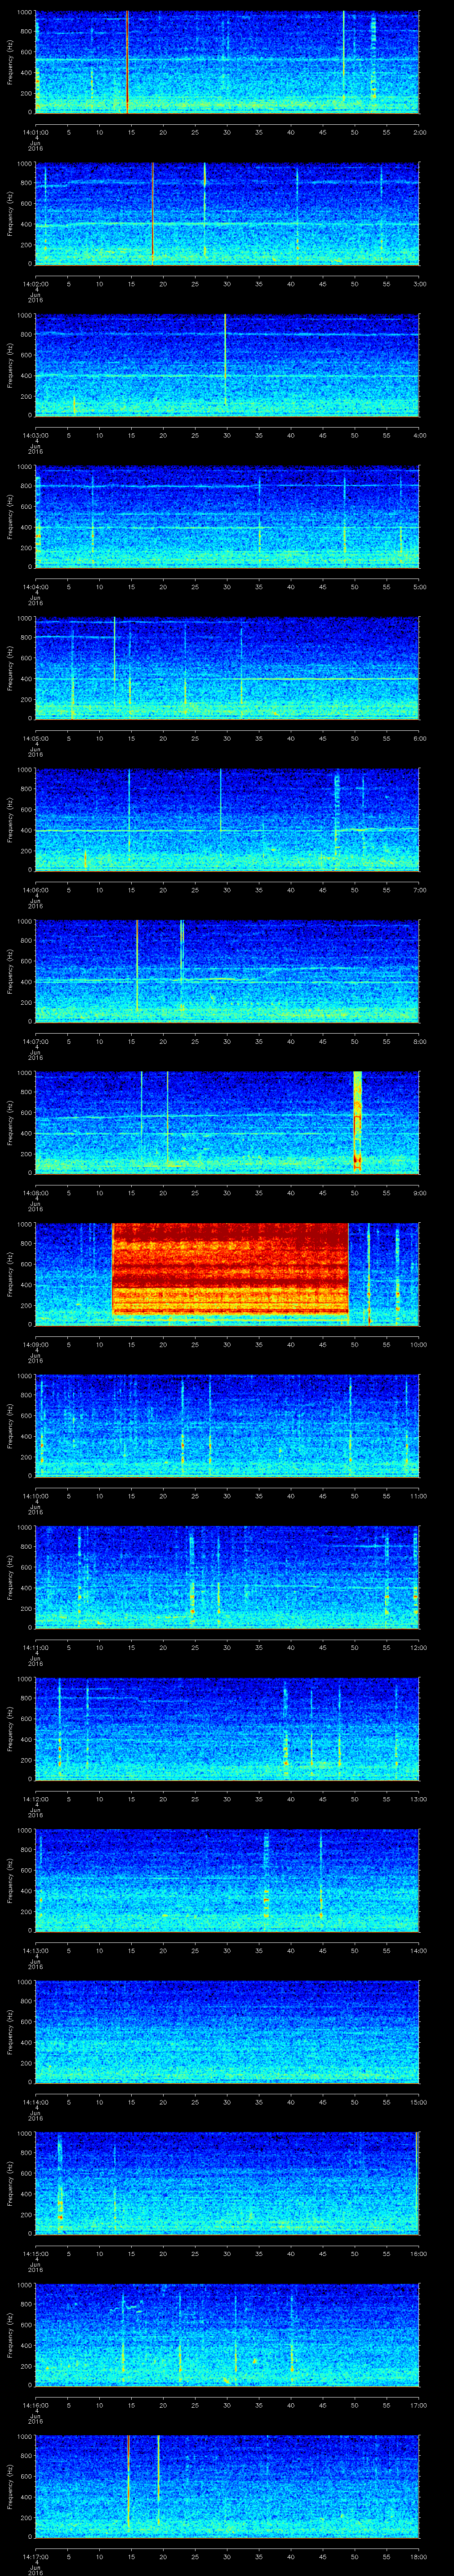This screenshot has height=2576, width=454.
Task: Open the spectrogram panel starting at 14:12:00
Action: coord(227,1728)
